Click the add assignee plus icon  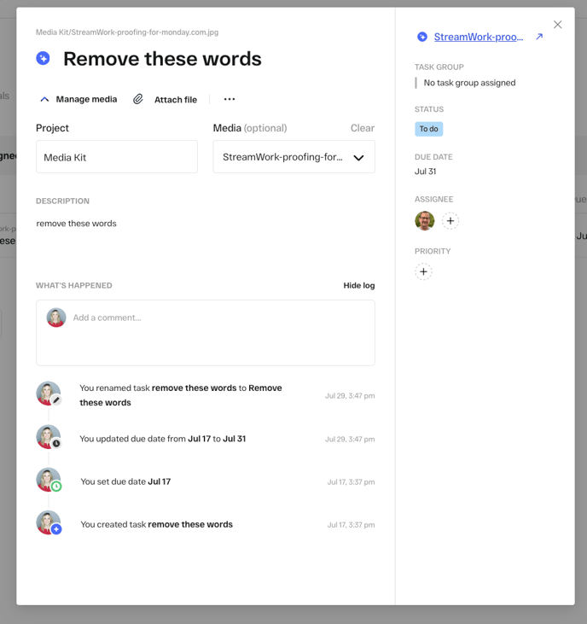pyautogui.click(x=450, y=221)
